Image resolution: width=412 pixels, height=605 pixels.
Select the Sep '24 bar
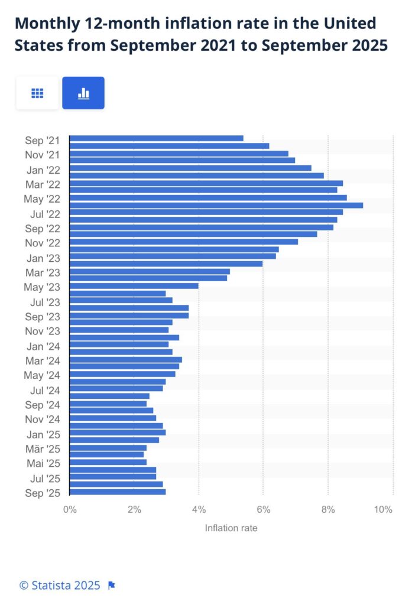coord(108,404)
